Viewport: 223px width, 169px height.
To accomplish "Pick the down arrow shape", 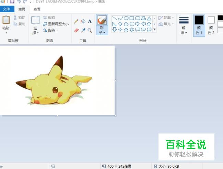I will pos(115,30).
